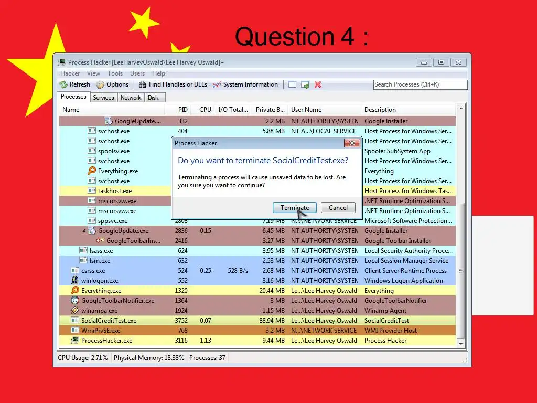Viewport: 537px width, 403px height.
Task: Click the Winamp Agent description
Action: point(385,311)
